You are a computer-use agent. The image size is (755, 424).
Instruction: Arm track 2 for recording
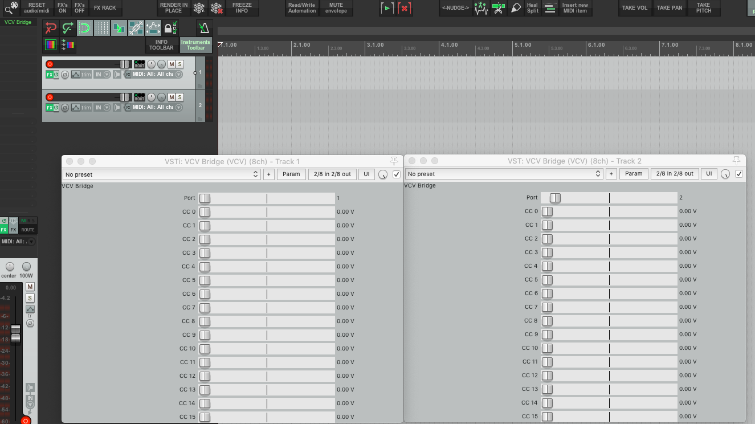pos(50,97)
